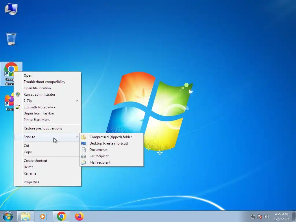Send to Documents
This screenshot has height=222, width=296.
click(112, 150)
